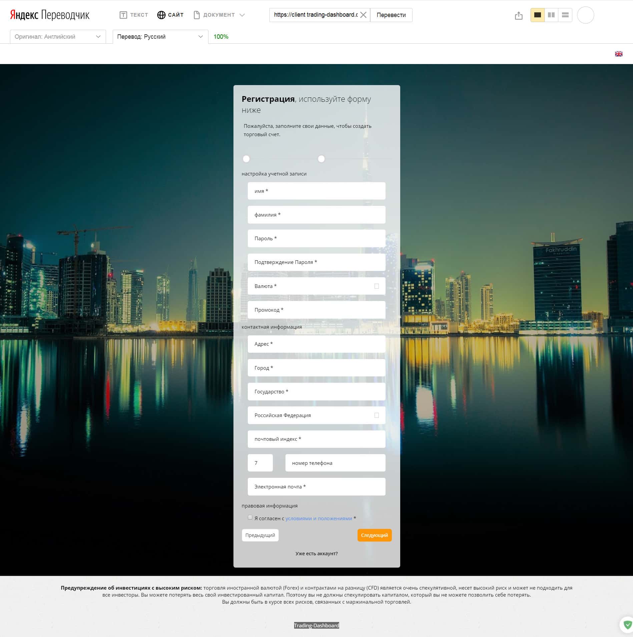Open the Оригинал: Английский language dropdown
Screen dimensions: 633x637
(58, 37)
